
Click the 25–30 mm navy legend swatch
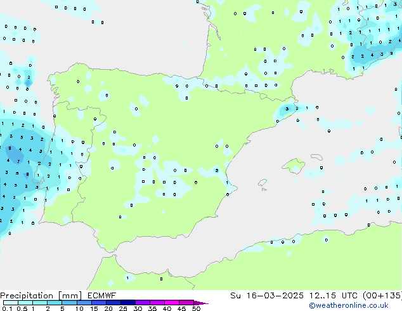point(127,303)
